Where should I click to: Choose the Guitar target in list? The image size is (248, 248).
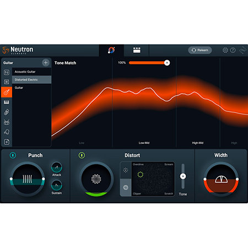(31, 88)
